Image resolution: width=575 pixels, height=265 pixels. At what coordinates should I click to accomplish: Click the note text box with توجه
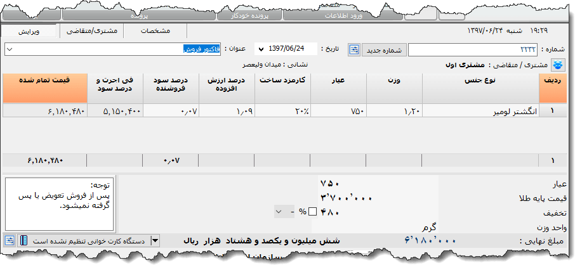[x=60, y=204]
